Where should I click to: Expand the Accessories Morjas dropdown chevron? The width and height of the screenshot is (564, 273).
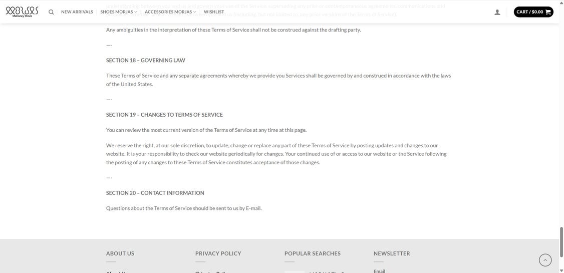pyautogui.click(x=194, y=12)
